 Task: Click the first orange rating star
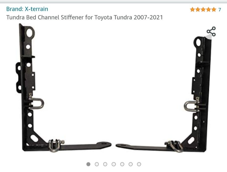193,9
